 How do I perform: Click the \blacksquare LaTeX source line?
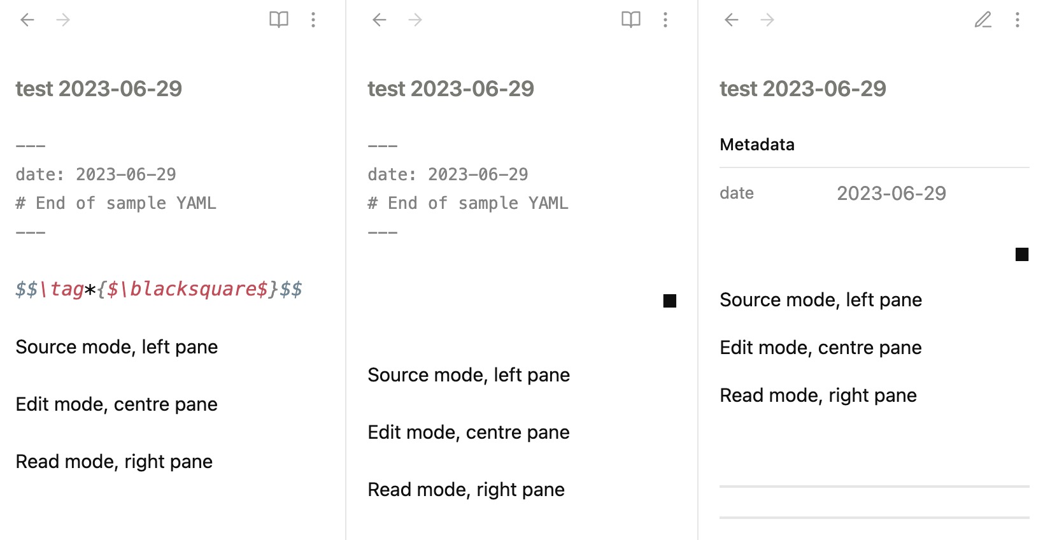point(159,289)
